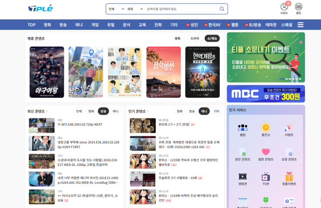Image resolution: width=321 pixels, height=208 pixels.
Task: Select 영화 filter in 제휴 콘텐츠
Action: click(x=178, y=38)
